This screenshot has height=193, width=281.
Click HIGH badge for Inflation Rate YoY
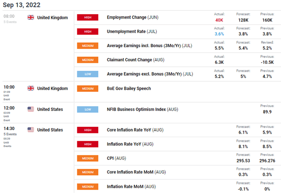[x=88, y=144]
